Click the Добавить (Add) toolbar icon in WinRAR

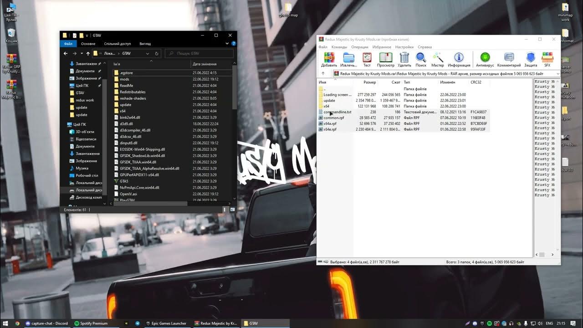point(329,59)
